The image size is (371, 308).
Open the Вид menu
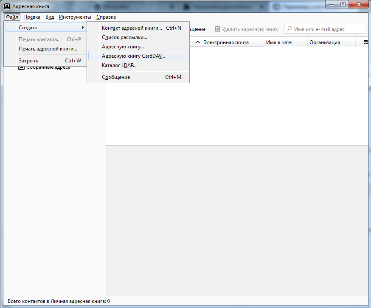(x=50, y=17)
